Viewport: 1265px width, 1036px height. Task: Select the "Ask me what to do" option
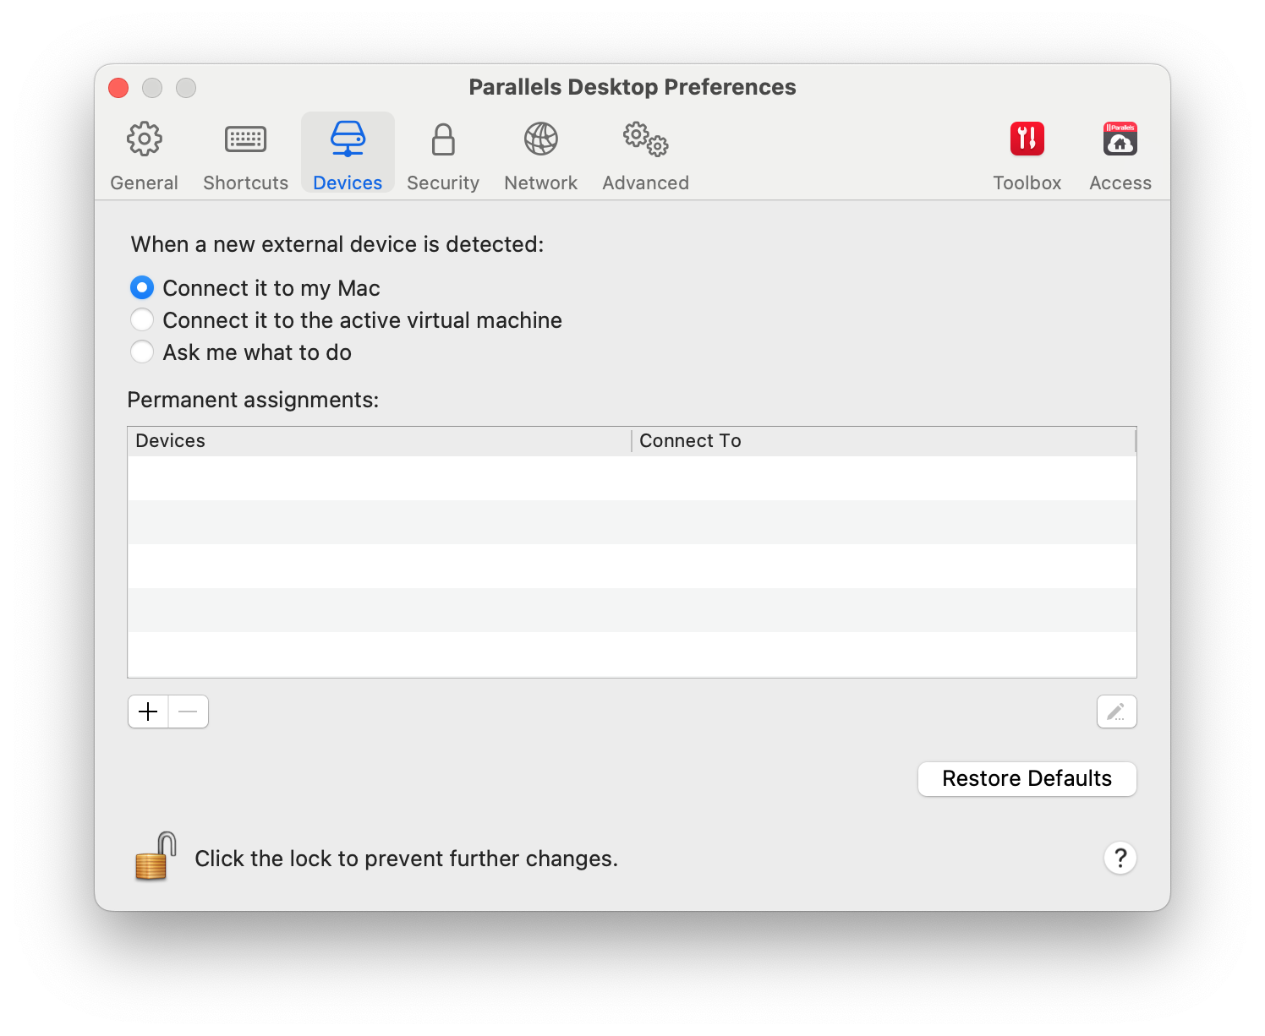coord(142,352)
